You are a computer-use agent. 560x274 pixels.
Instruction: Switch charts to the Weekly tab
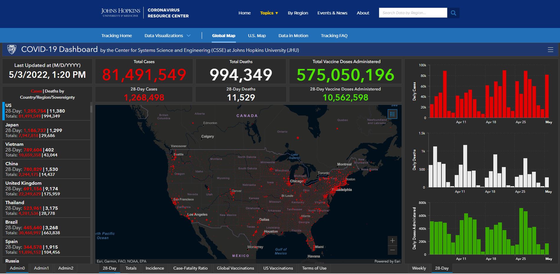[419, 268]
